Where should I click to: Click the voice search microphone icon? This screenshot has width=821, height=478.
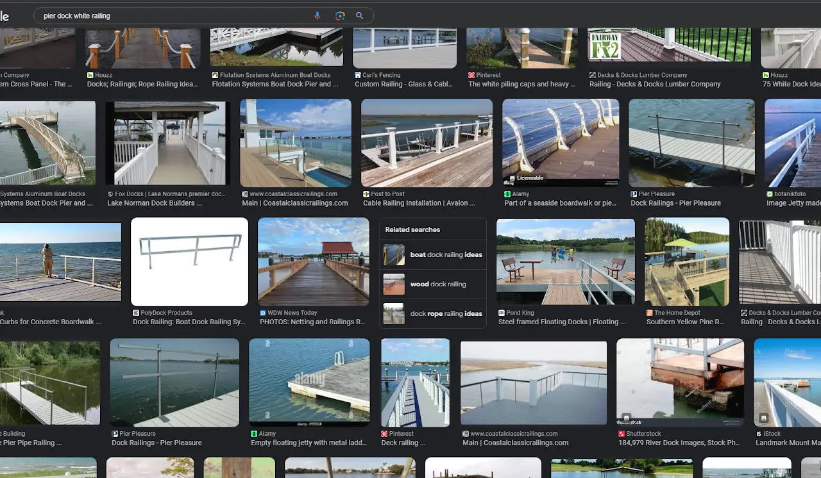317,15
